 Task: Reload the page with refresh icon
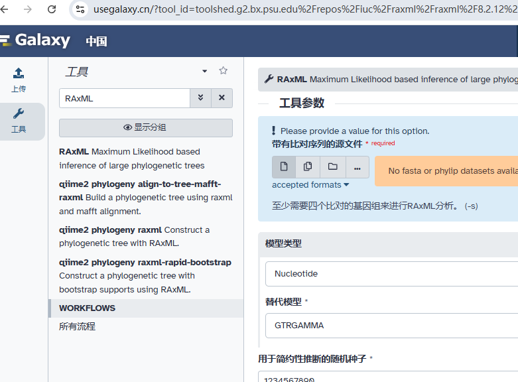click(52, 9)
